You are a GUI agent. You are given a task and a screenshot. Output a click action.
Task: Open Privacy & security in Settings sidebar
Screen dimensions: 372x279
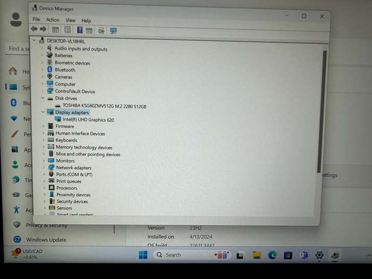47,225
